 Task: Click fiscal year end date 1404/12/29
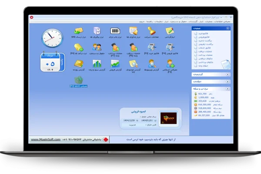coord(129,120)
